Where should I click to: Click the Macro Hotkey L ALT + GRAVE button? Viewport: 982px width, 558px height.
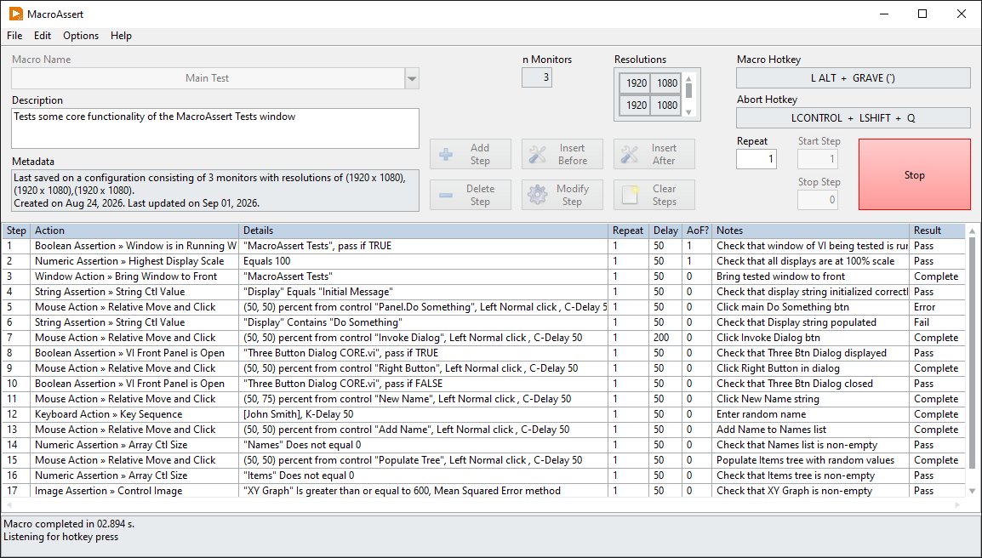click(x=853, y=78)
